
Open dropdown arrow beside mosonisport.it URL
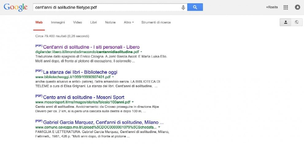133,102
